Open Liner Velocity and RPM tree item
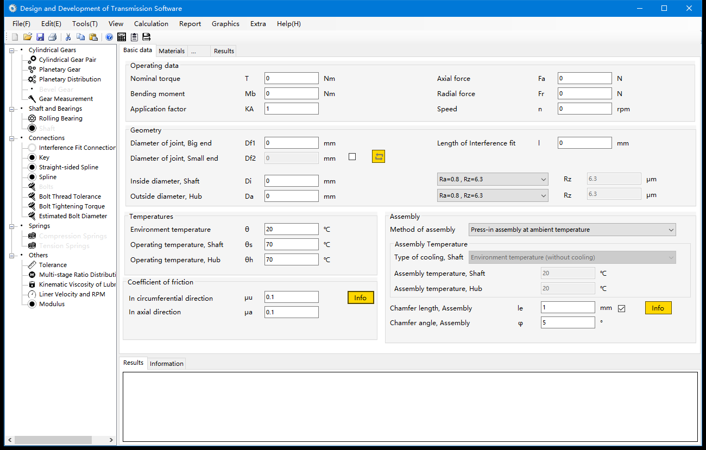706x450 pixels. pyautogui.click(x=72, y=294)
